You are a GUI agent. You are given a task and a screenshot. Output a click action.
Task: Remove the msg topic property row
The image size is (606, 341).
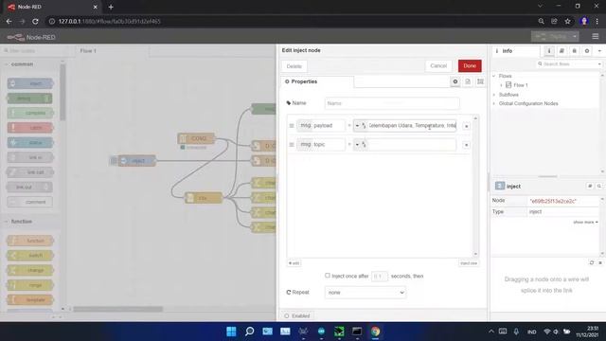466,145
